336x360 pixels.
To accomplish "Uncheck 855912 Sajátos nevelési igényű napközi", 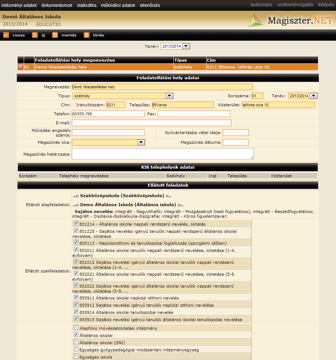I will point(76,305).
